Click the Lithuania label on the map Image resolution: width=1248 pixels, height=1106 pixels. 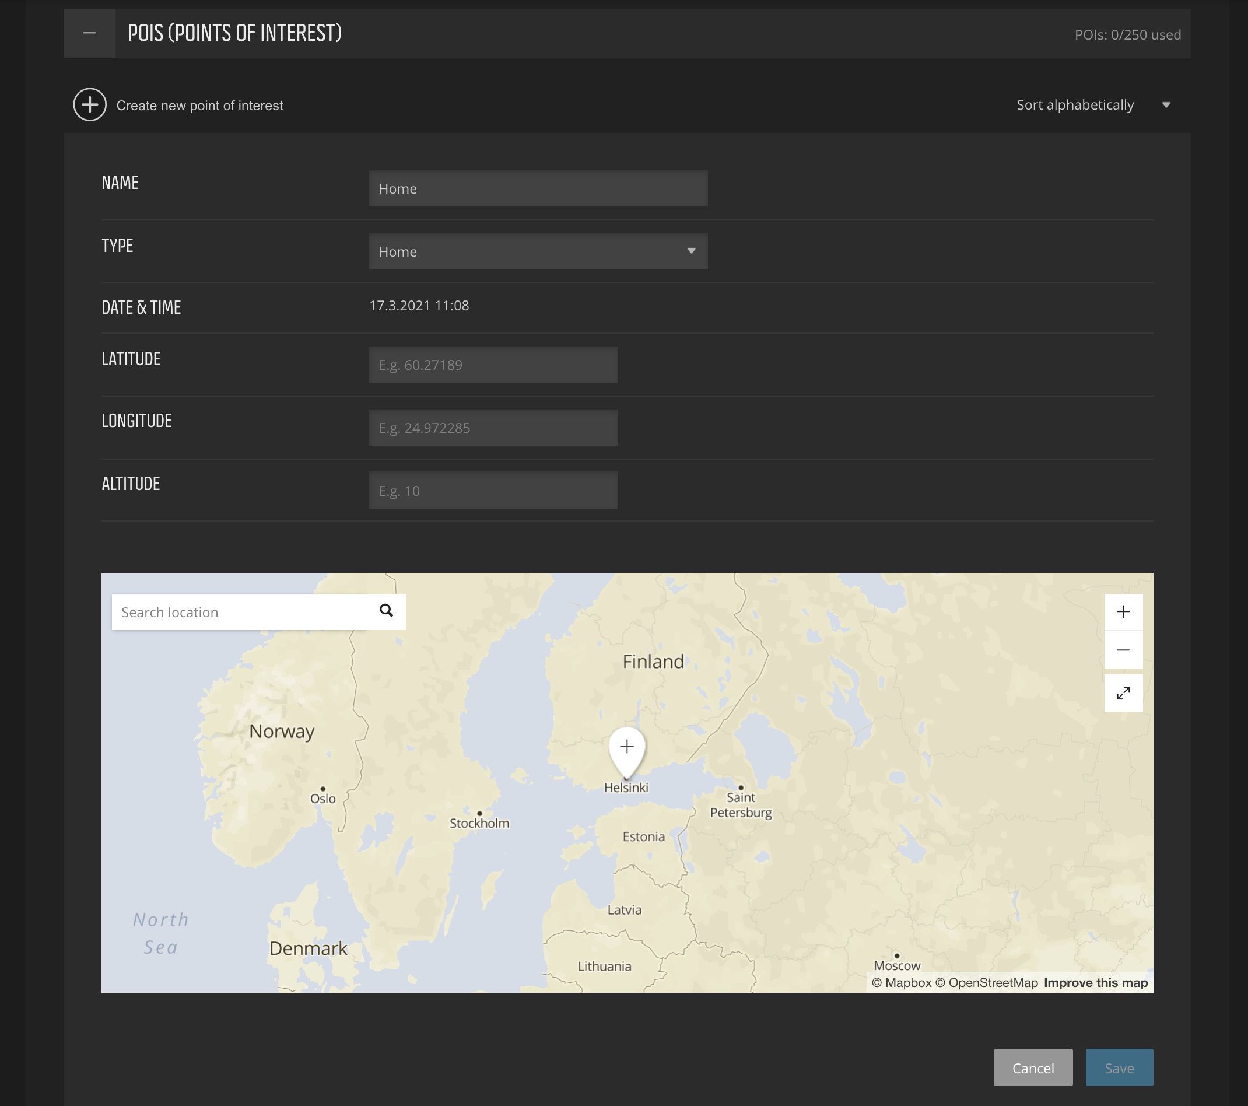pyautogui.click(x=604, y=966)
